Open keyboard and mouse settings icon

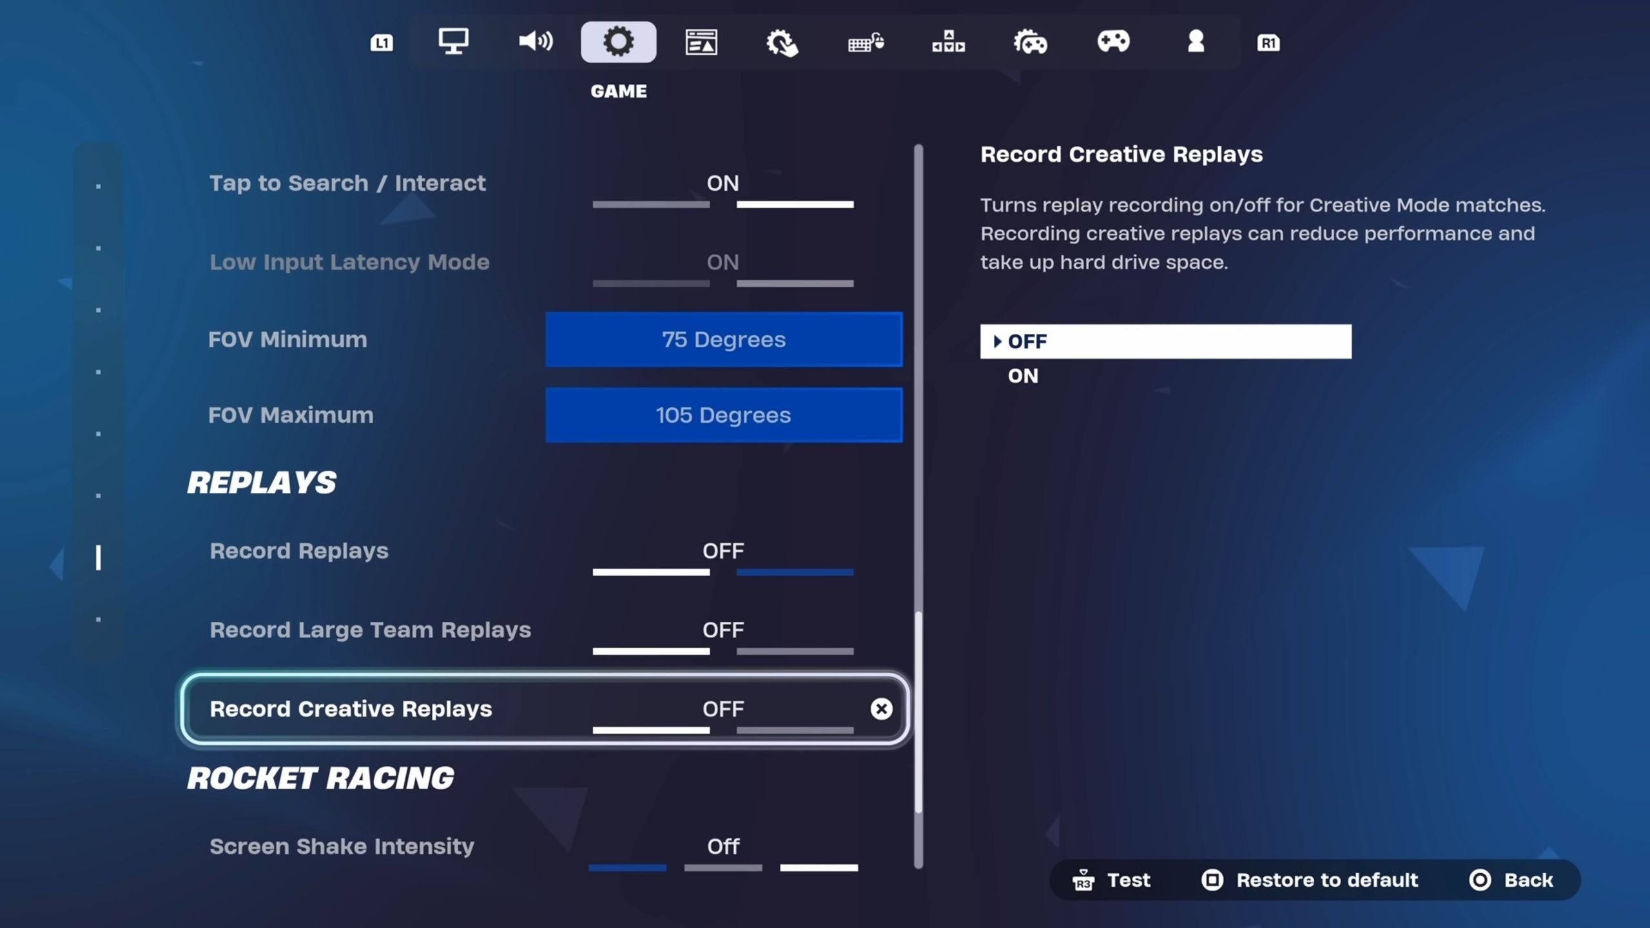(x=867, y=41)
